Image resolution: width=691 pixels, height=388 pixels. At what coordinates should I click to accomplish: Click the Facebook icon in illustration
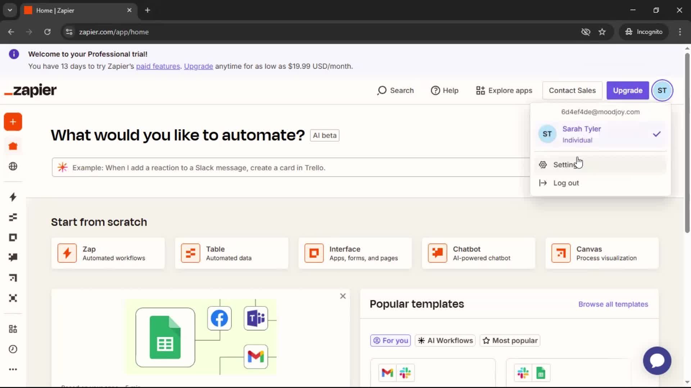pyautogui.click(x=219, y=318)
